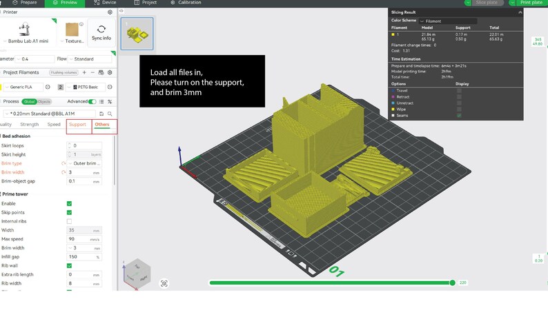Remove a filament with minus icon
The width and height of the screenshot is (548, 310).
click(92, 72)
